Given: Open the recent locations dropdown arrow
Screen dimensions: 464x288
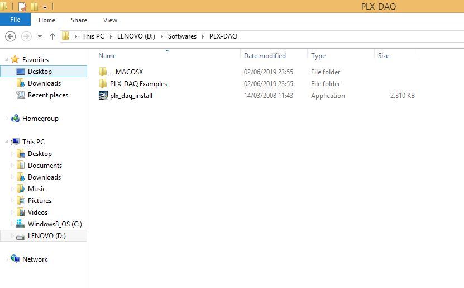Looking at the screenshot, I should tap(40, 36).
